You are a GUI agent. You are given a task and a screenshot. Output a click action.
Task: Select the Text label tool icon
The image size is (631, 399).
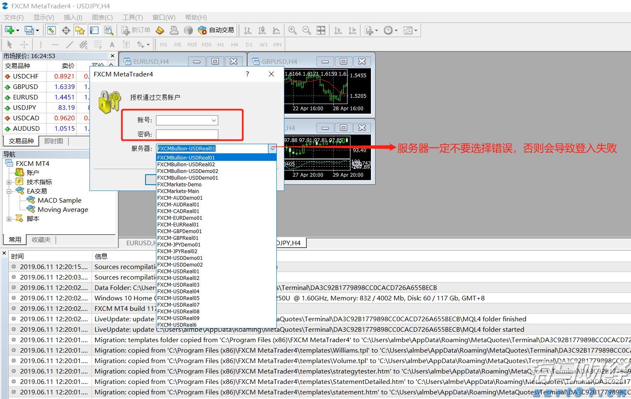(x=125, y=44)
